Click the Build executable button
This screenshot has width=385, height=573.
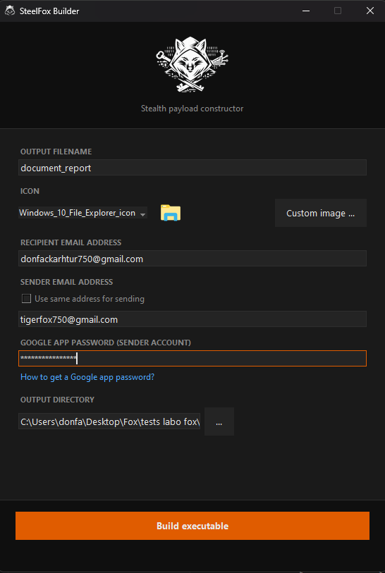point(192,526)
